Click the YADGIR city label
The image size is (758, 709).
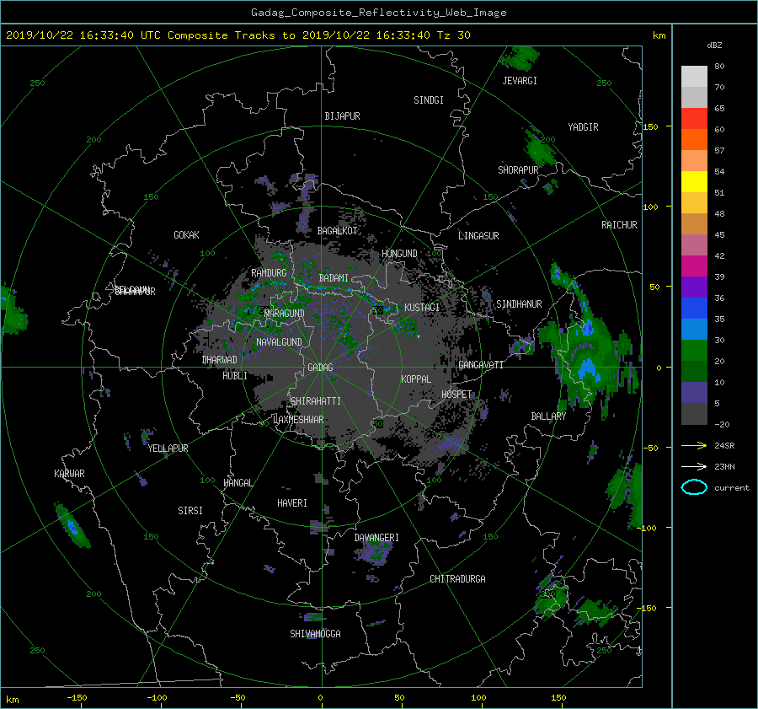coord(583,127)
